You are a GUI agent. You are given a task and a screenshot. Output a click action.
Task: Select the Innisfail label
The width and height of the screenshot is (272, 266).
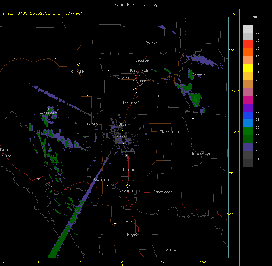click(131, 103)
